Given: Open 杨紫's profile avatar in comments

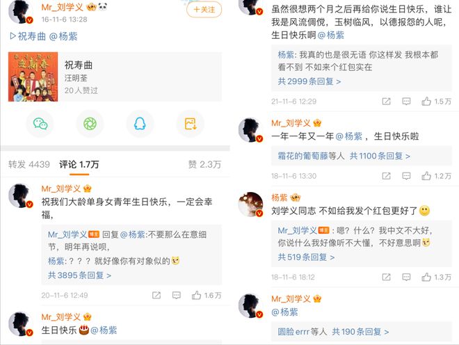Looking at the screenshot, I should click(x=250, y=204).
